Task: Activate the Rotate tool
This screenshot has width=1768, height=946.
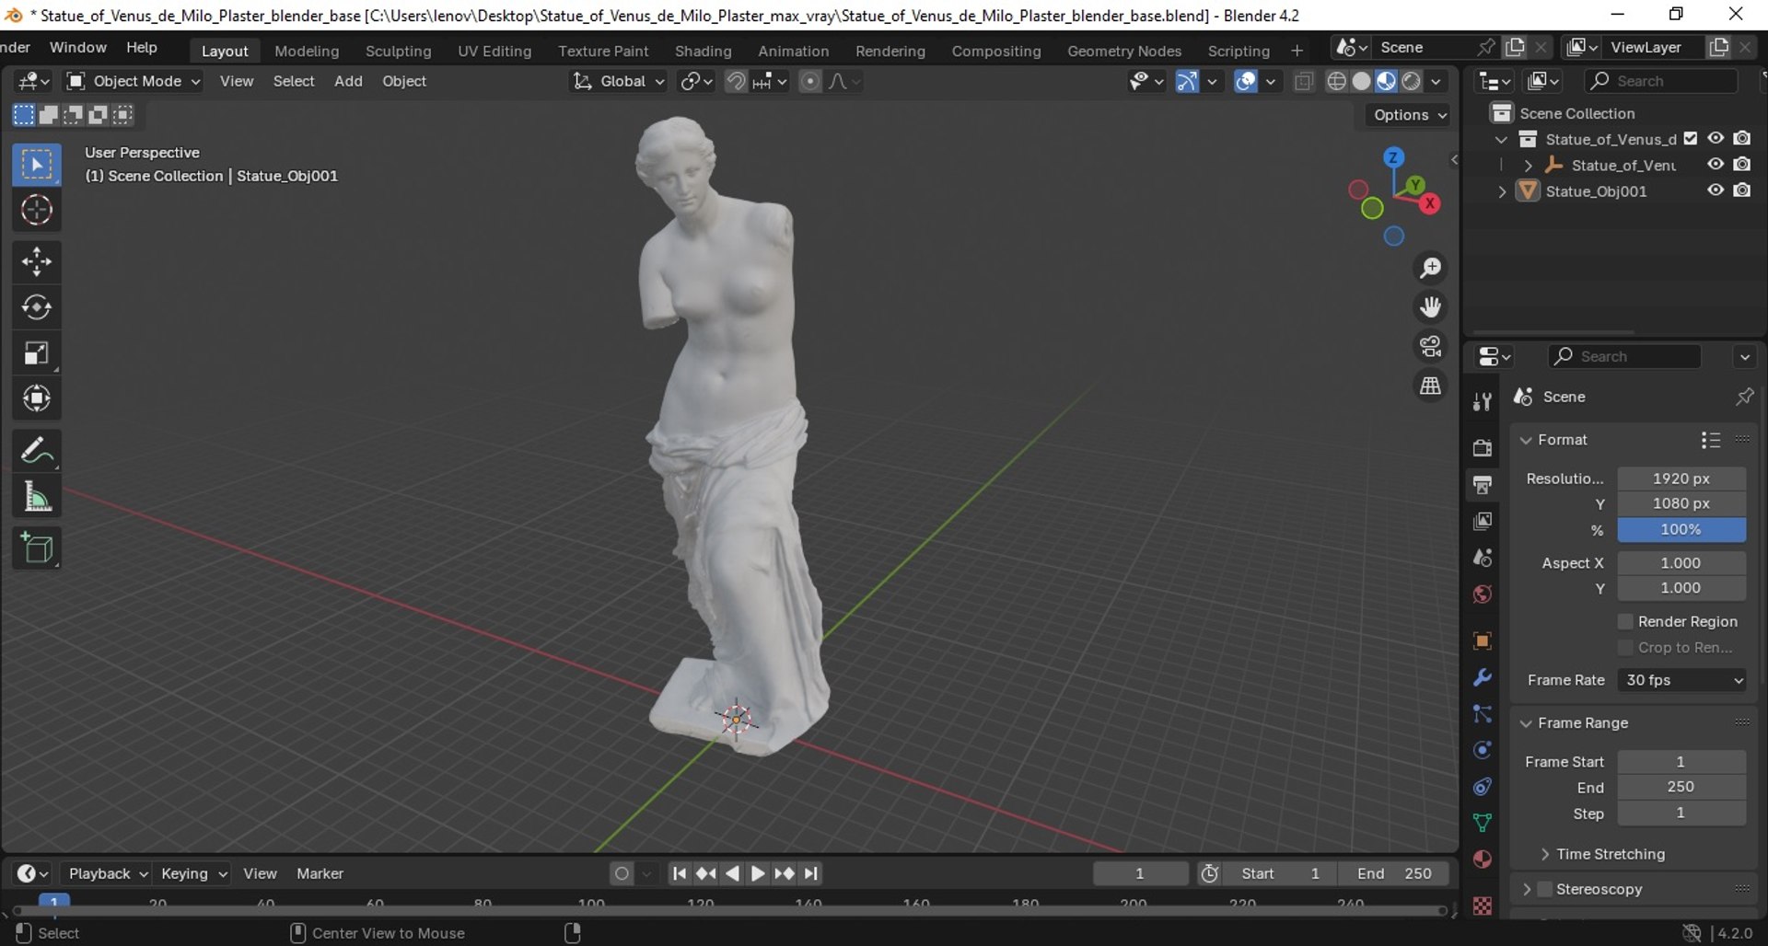Action: pos(37,307)
